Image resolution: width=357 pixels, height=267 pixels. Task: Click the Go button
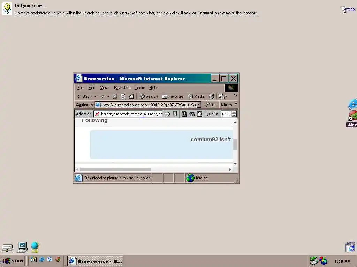pos(210,105)
